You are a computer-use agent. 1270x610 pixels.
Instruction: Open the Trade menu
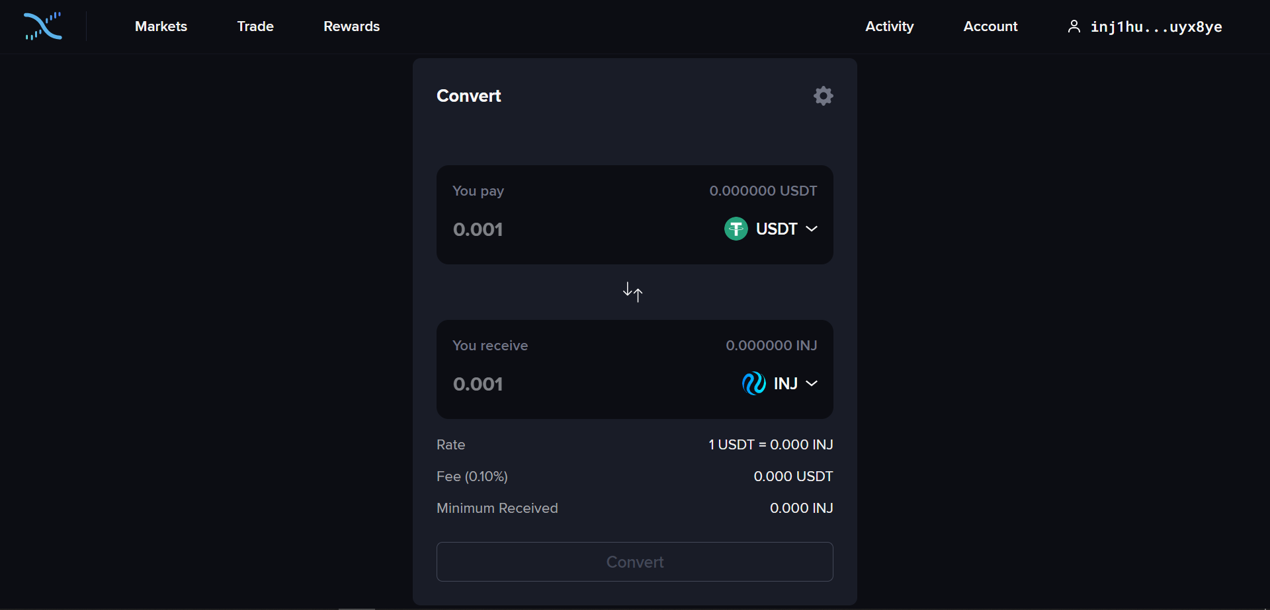click(x=255, y=26)
